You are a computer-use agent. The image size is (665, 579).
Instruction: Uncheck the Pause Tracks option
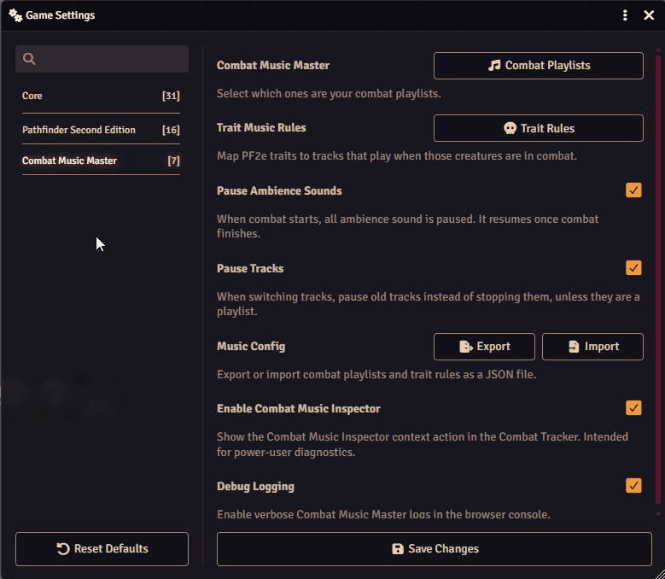pos(633,267)
